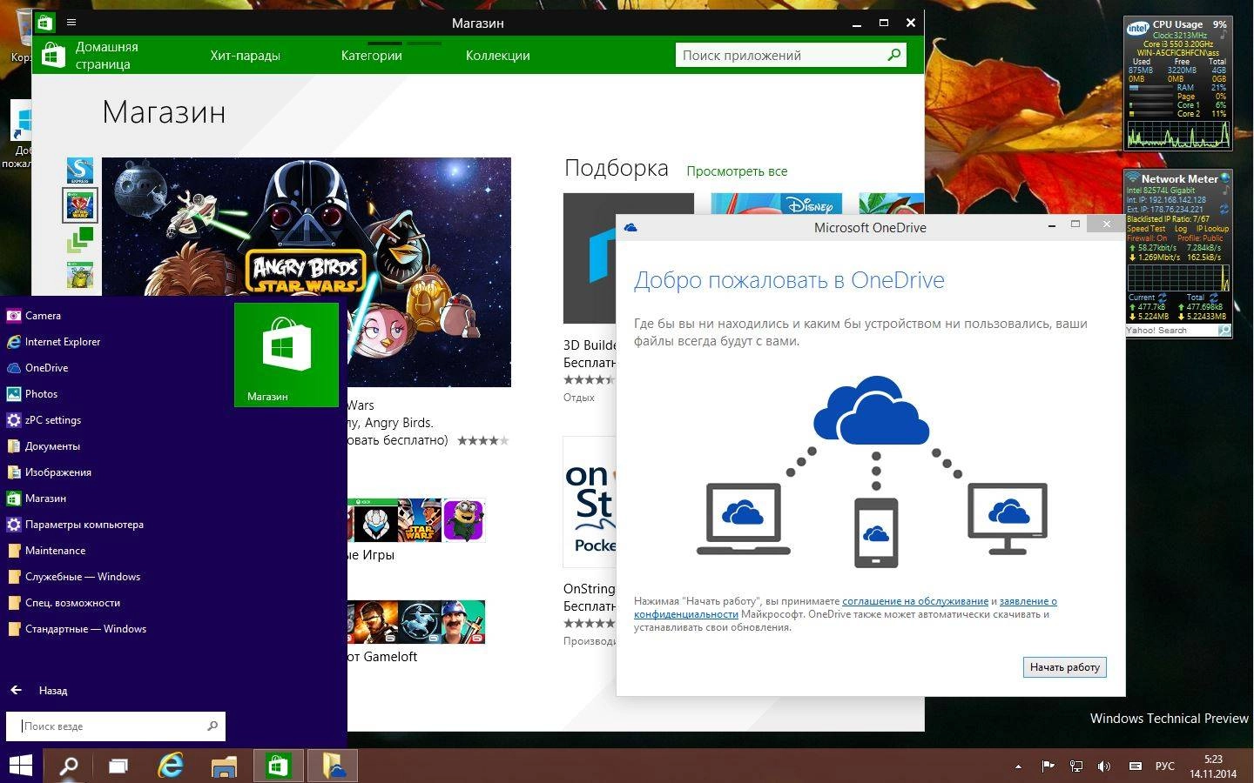Open the Search button on the taskbar
Image resolution: width=1254 pixels, height=783 pixels.
[x=68, y=766]
